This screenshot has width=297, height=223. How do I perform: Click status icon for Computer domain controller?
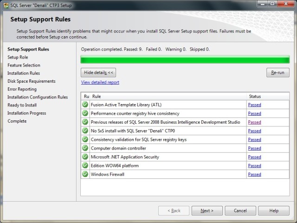click(x=85, y=148)
